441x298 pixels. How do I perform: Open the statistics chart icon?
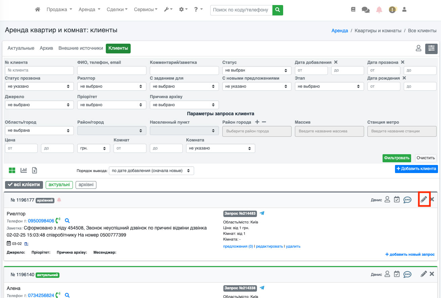point(24,170)
